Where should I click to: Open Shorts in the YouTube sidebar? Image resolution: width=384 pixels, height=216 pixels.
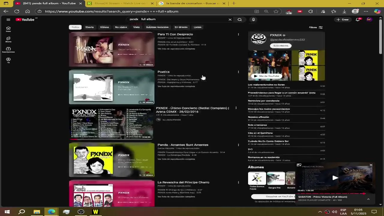point(8,39)
